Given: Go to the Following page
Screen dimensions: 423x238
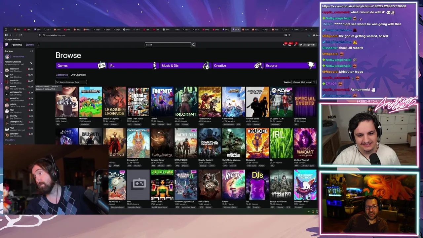Looking at the screenshot, I should 17,45.
